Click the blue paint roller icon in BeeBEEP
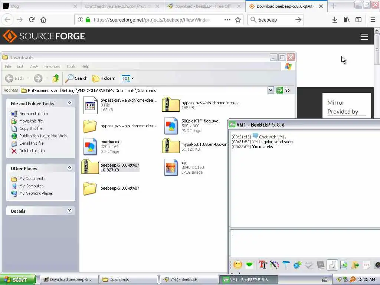The height and width of the screenshot is (285, 380). point(286,265)
